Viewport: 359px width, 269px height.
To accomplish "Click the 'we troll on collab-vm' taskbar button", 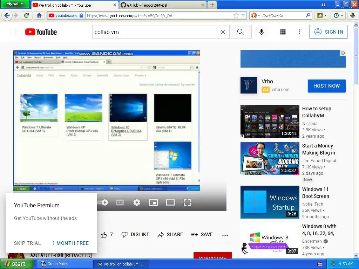I will coord(121,264).
